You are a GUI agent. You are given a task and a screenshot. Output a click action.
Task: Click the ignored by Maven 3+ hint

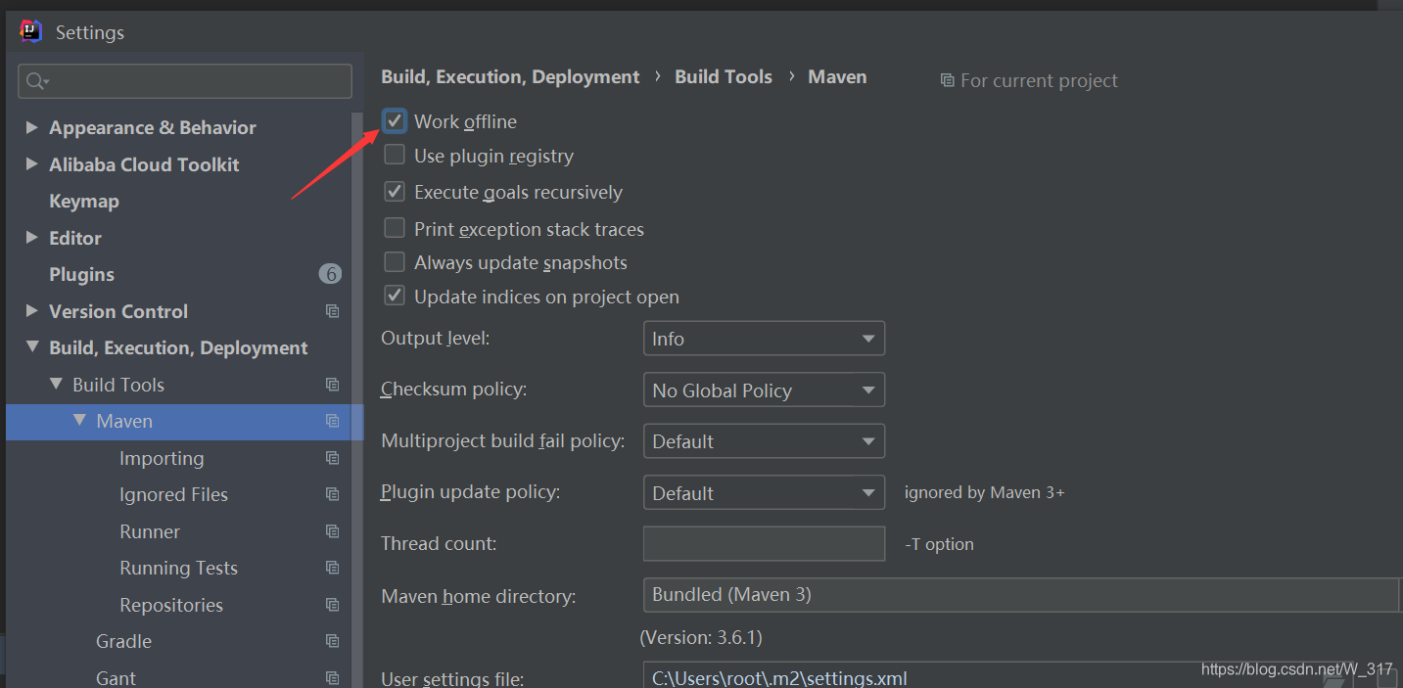984,492
